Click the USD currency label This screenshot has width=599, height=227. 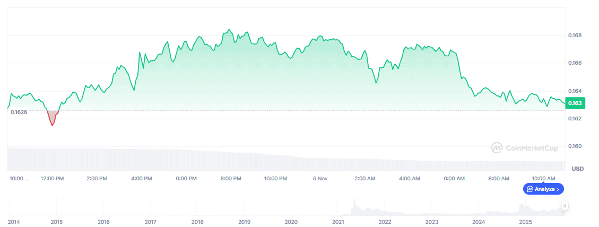577,169
